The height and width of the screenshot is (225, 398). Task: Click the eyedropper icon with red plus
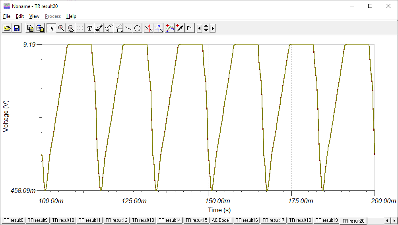point(180,28)
